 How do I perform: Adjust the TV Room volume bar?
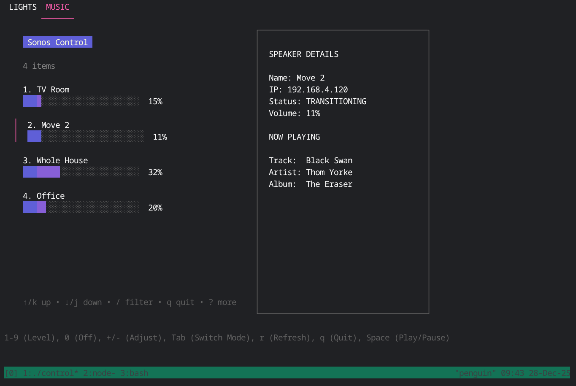(x=81, y=101)
